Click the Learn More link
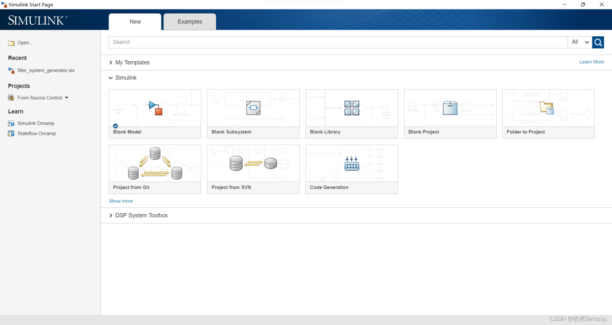This screenshot has width=612, height=325. pos(591,62)
